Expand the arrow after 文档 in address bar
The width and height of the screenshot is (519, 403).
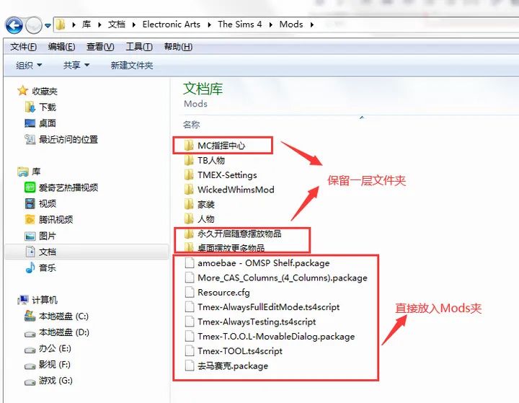134,25
